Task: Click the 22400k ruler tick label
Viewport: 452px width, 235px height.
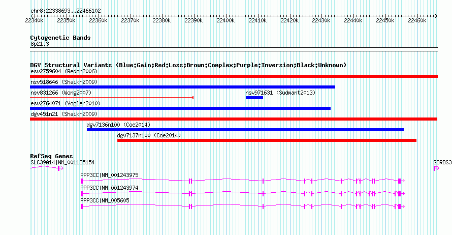Action: (x=225, y=20)
